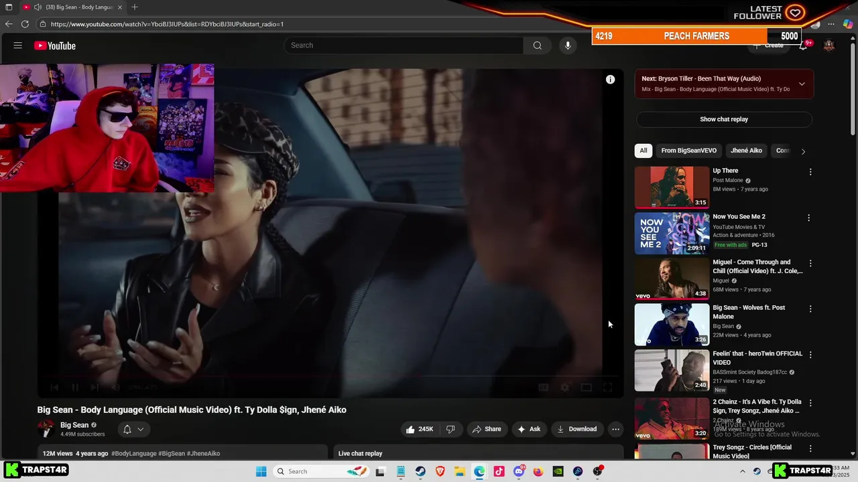Click Show chat replay button

click(724, 119)
